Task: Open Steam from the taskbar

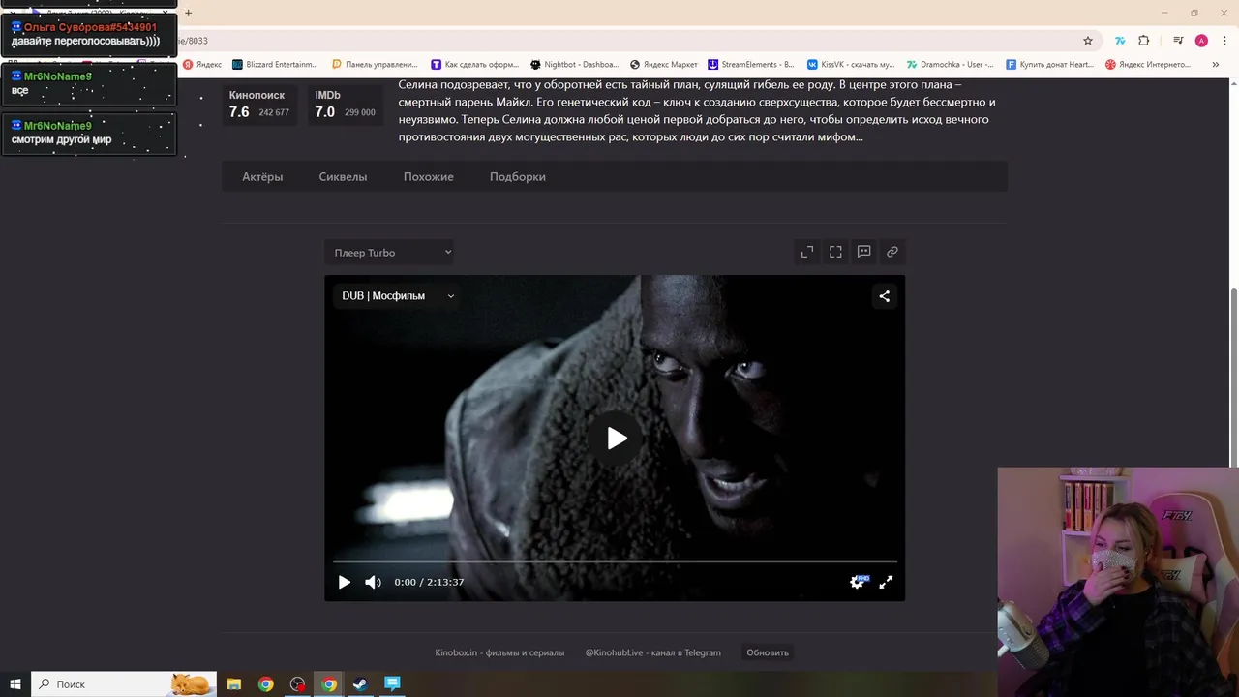Action: point(360,683)
